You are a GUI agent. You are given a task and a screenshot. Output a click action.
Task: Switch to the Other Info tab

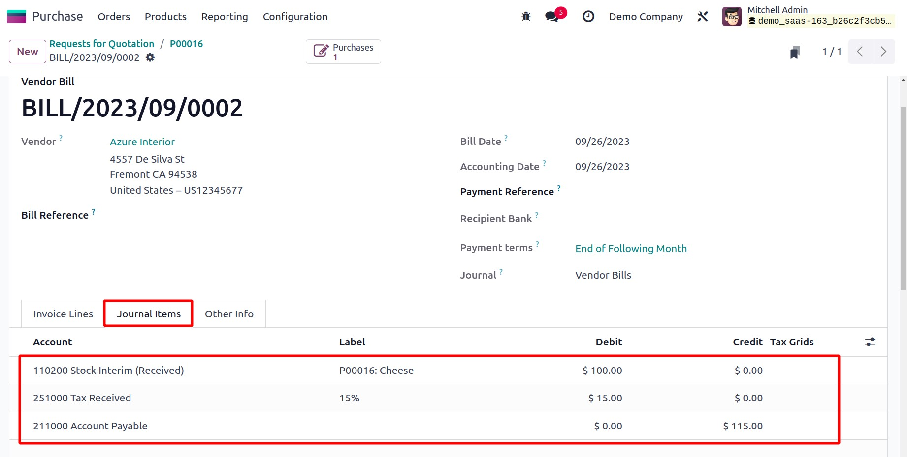tap(229, 314)
